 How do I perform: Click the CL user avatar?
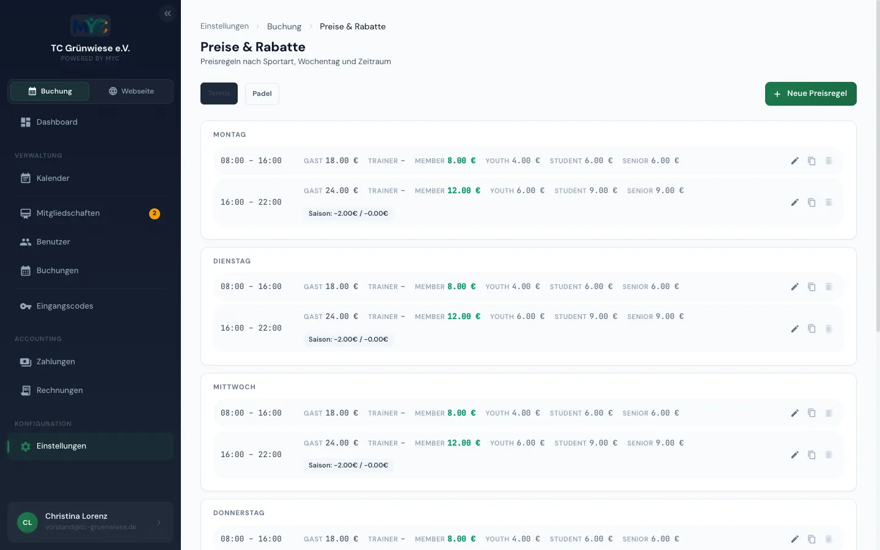click(x=28, y=522)
